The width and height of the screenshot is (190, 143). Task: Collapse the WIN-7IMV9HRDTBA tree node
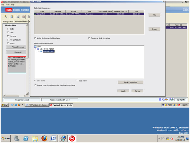tap(35, 49)
